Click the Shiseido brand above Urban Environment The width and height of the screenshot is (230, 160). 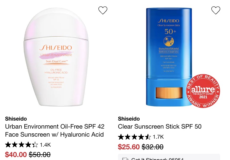click(x=16, y=119)
